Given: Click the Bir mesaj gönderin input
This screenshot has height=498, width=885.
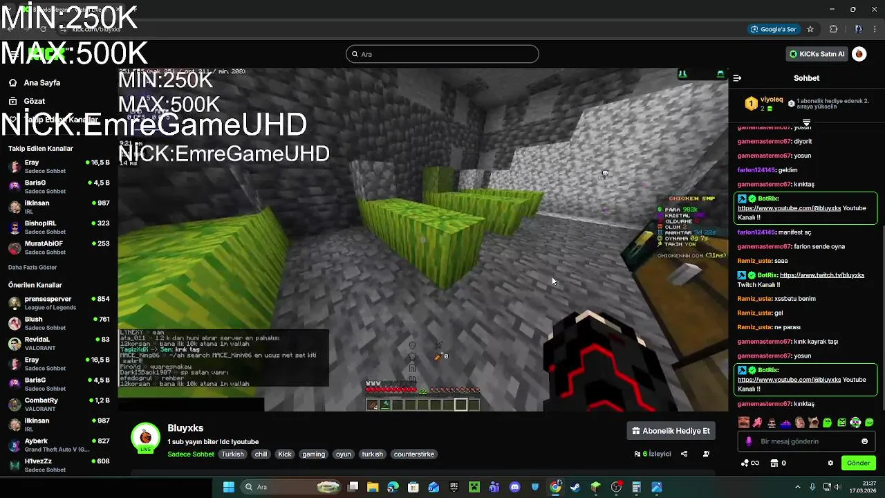Looking at the screenshot, I should 805,441.
